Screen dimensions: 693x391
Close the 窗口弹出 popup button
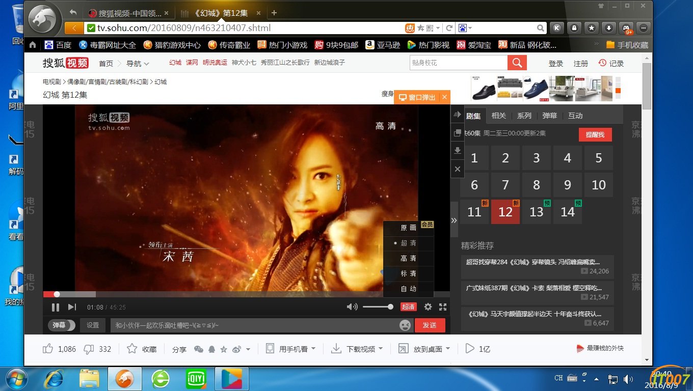point(445,97)
